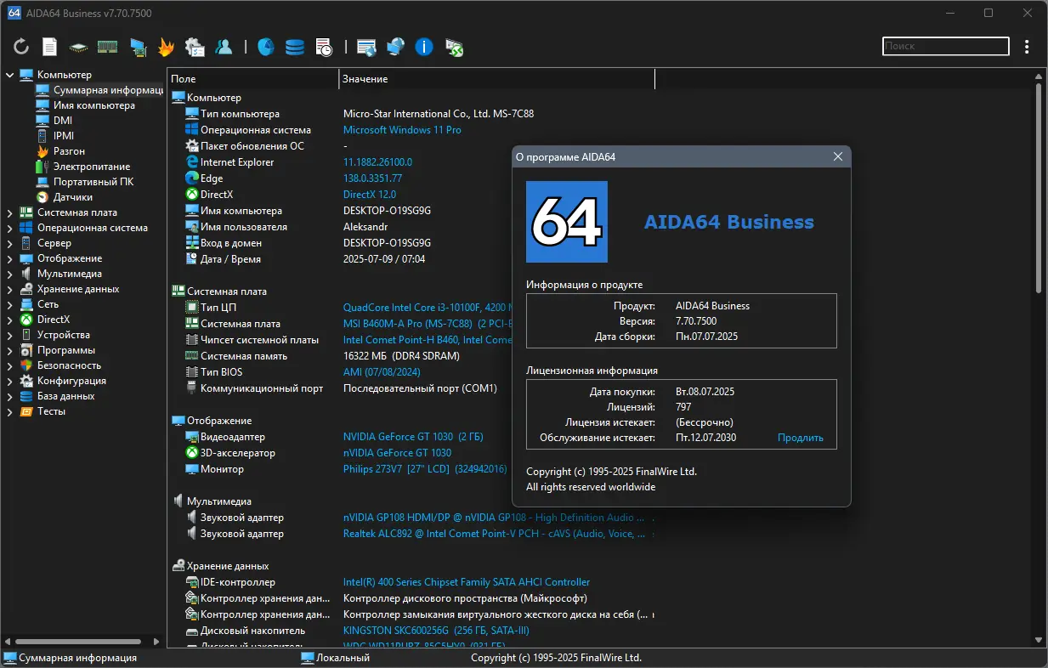Expand the Хранение данных tree node

pyautogui.click(x=9, y=289)
